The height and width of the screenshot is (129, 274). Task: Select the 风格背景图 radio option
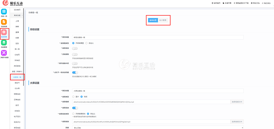click(73, 43)
